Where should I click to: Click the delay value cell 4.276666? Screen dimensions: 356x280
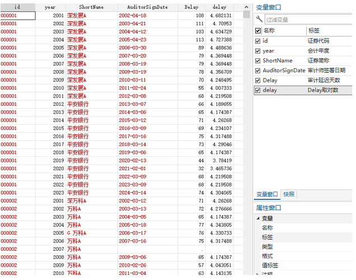tap(219, 209)
